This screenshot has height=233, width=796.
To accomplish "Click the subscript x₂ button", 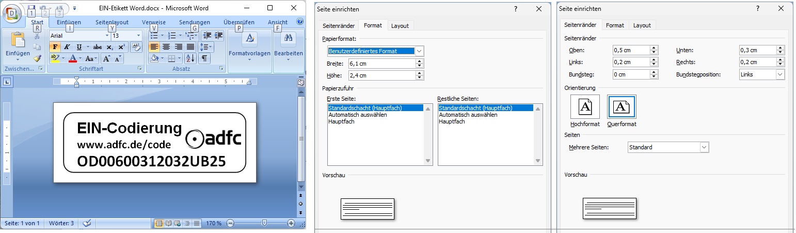I will click(x=109, y=47).
